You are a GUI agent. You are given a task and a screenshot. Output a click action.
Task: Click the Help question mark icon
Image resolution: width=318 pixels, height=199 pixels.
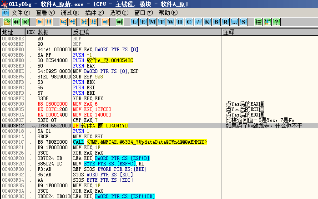coord(276,22)
